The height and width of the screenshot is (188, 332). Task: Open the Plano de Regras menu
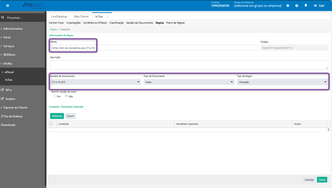tap(175, 23)
